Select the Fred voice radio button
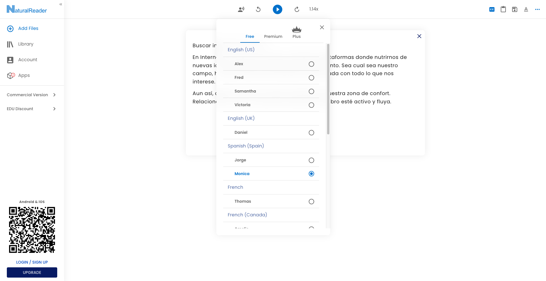This screenshot has height=281, width=546. pos(311,78)
